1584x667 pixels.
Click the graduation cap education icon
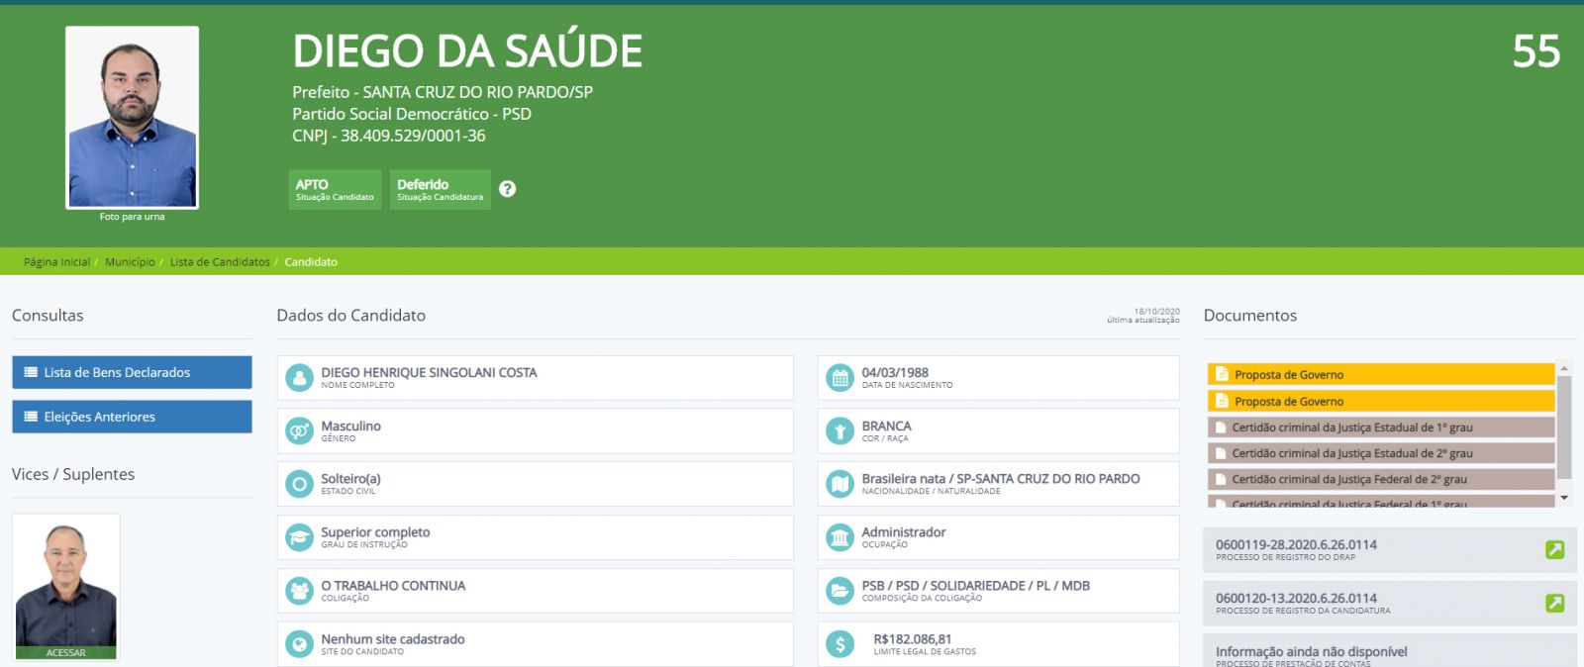[299, 537]
